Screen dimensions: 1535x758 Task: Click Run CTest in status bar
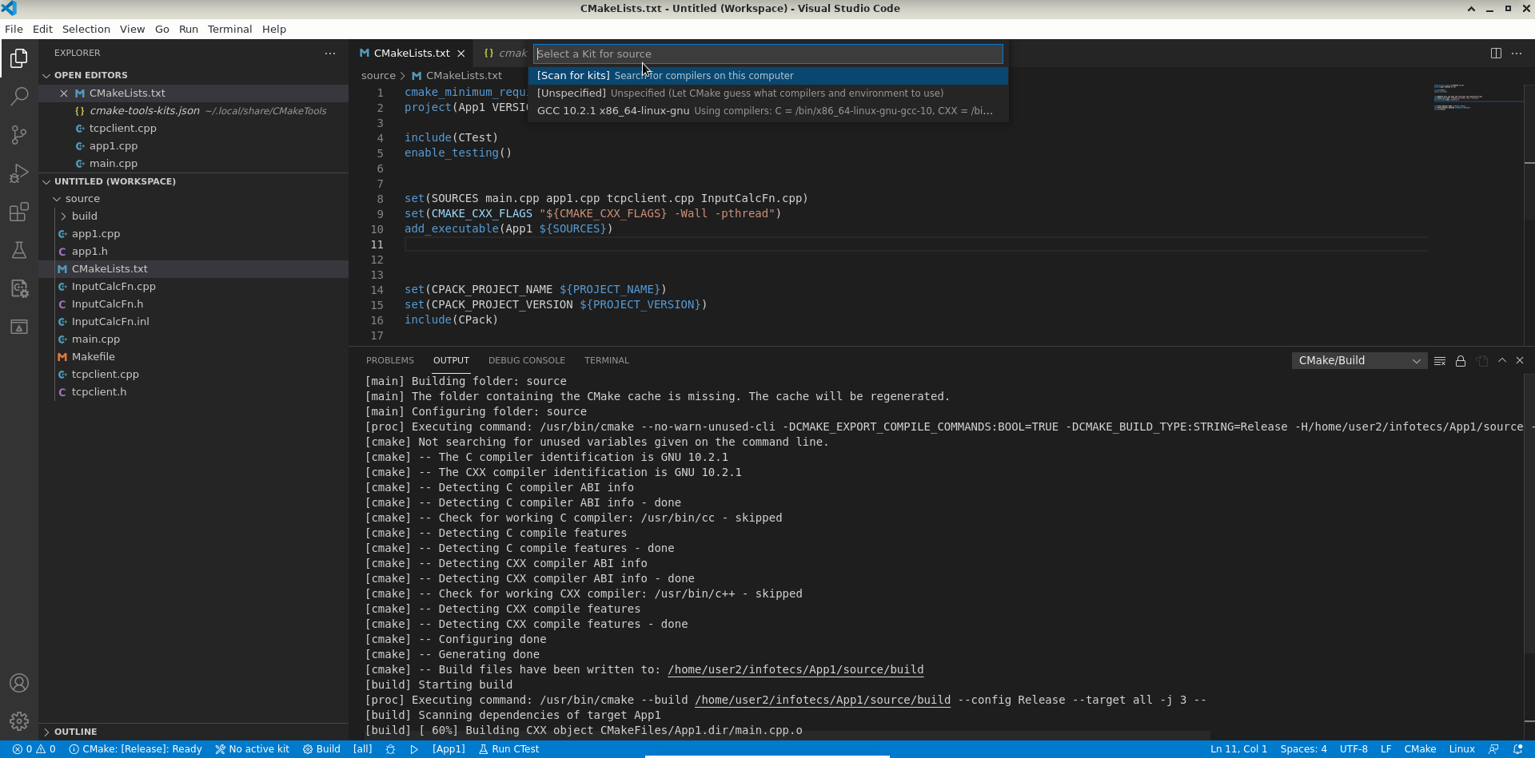coord(509,749)
